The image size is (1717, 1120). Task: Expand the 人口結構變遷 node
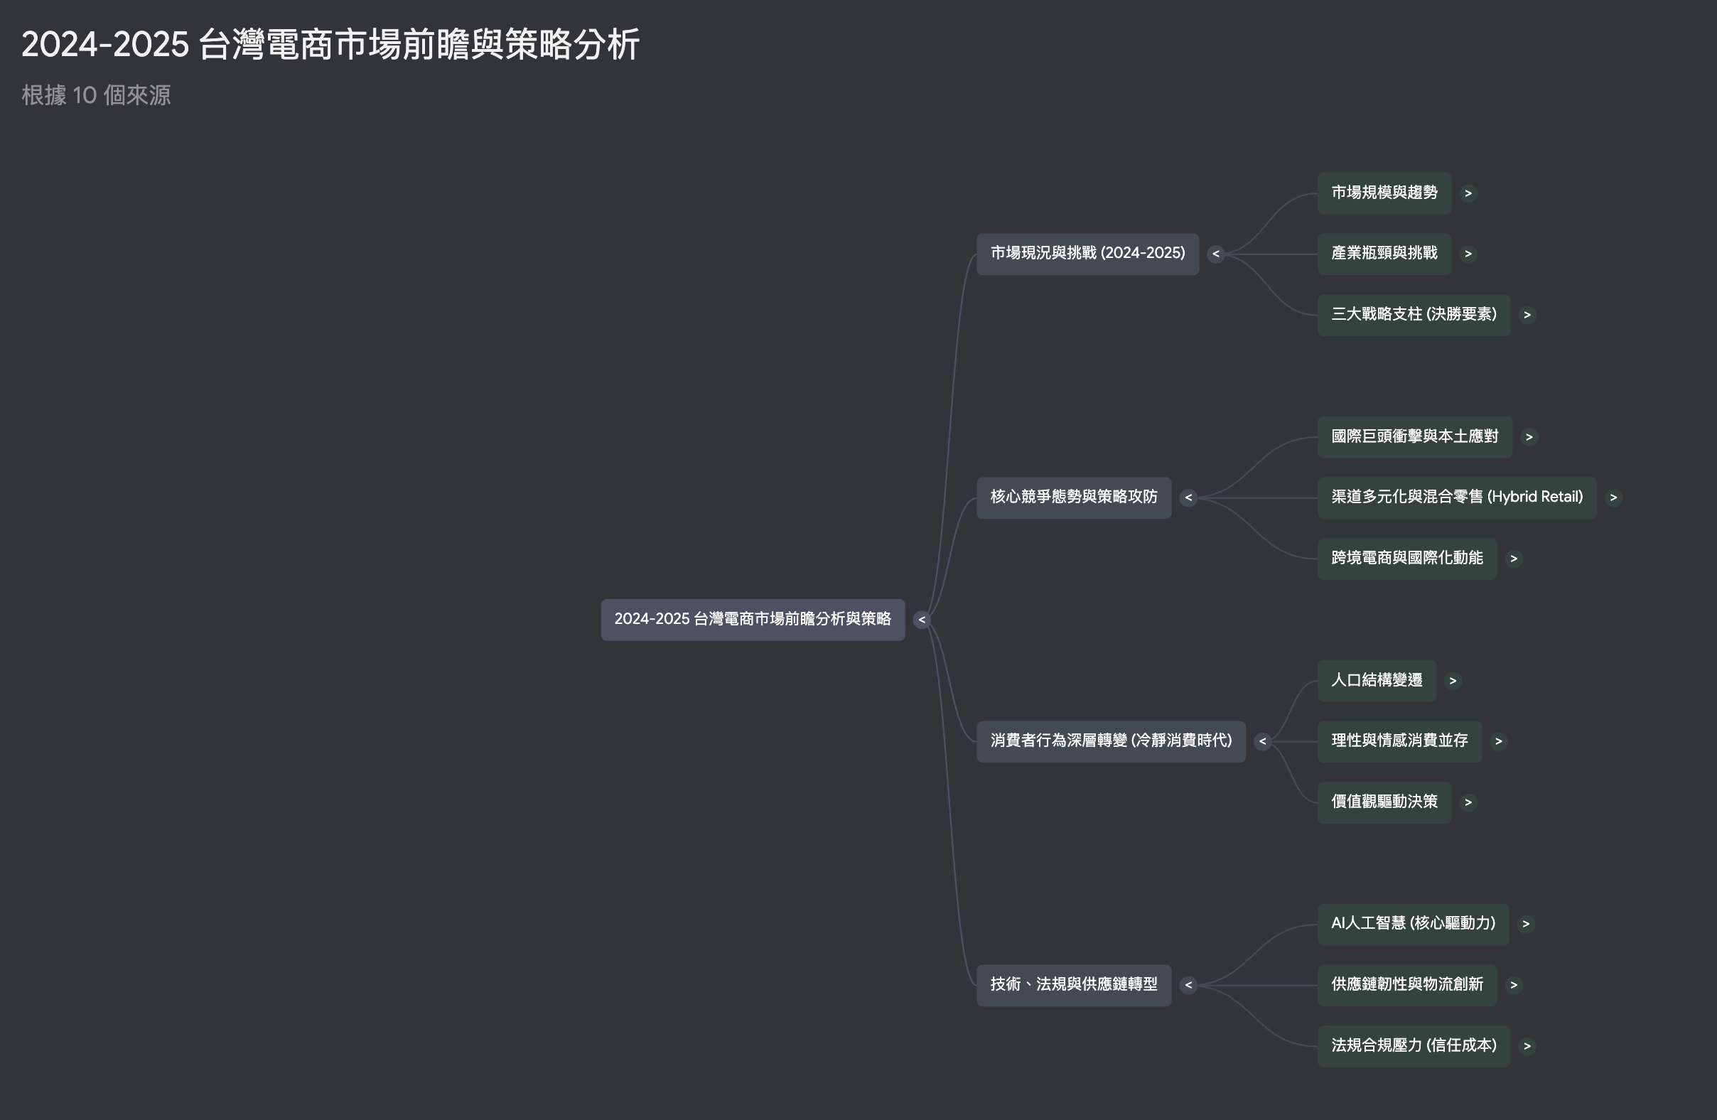coord(1453,680)
